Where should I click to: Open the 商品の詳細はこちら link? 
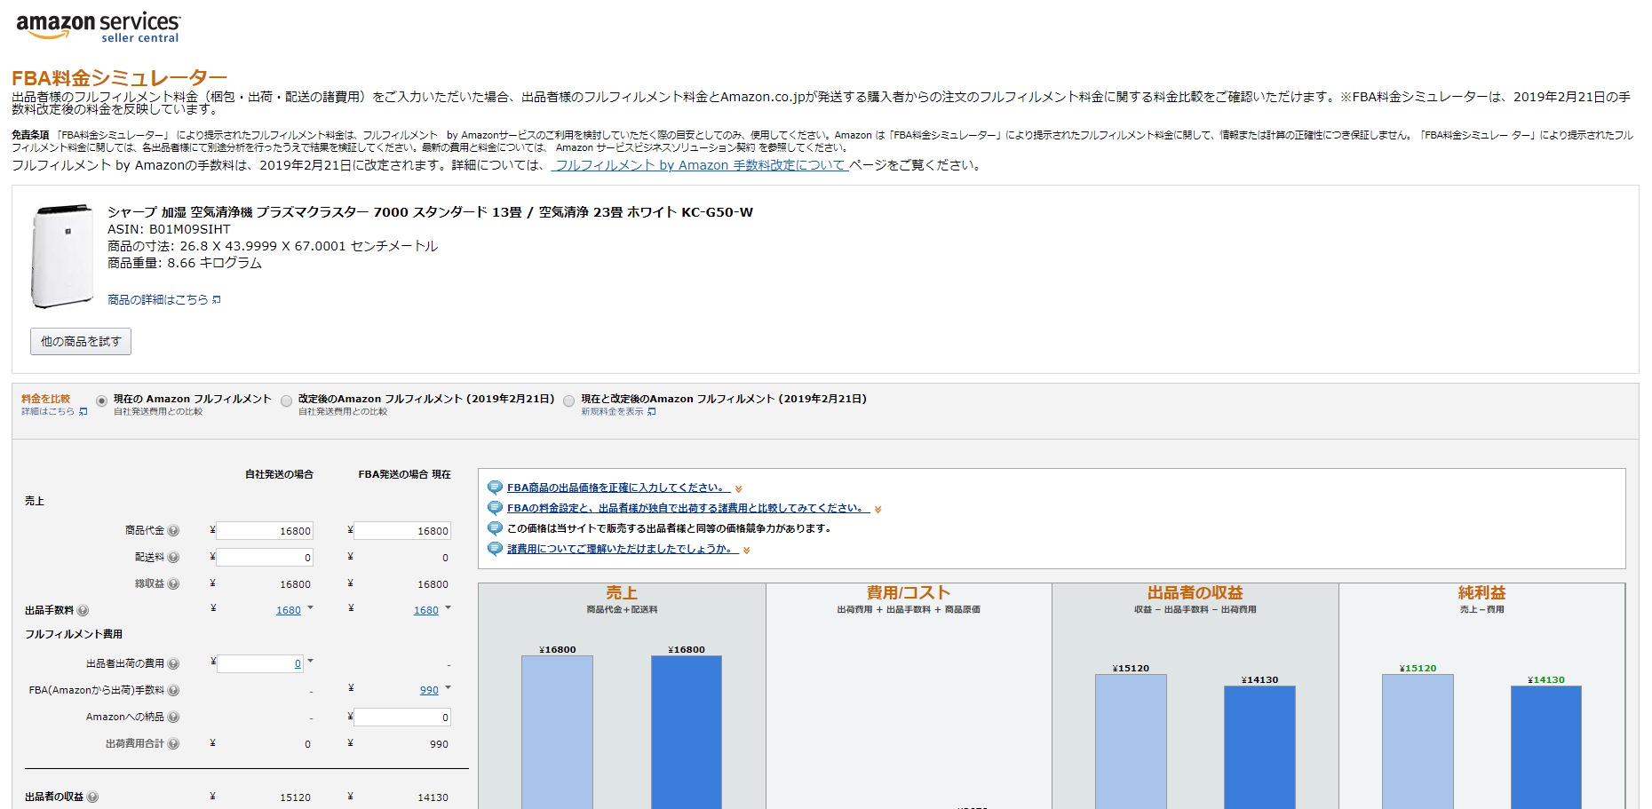click(x=158, y=300)
